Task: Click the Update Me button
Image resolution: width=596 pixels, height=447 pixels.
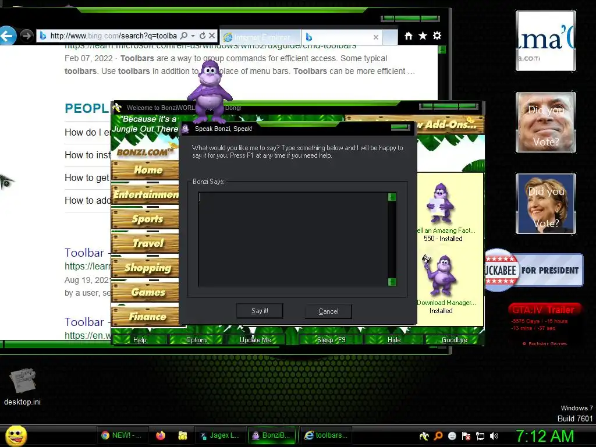Action: click(x=255, y=340)
